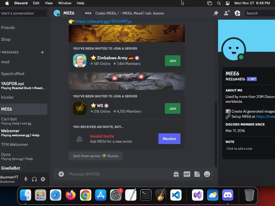Image resolution: width=275 pixels, height=206 pixels.
Task: Open the sticker picker icon
Action: [x=197, y=174]
